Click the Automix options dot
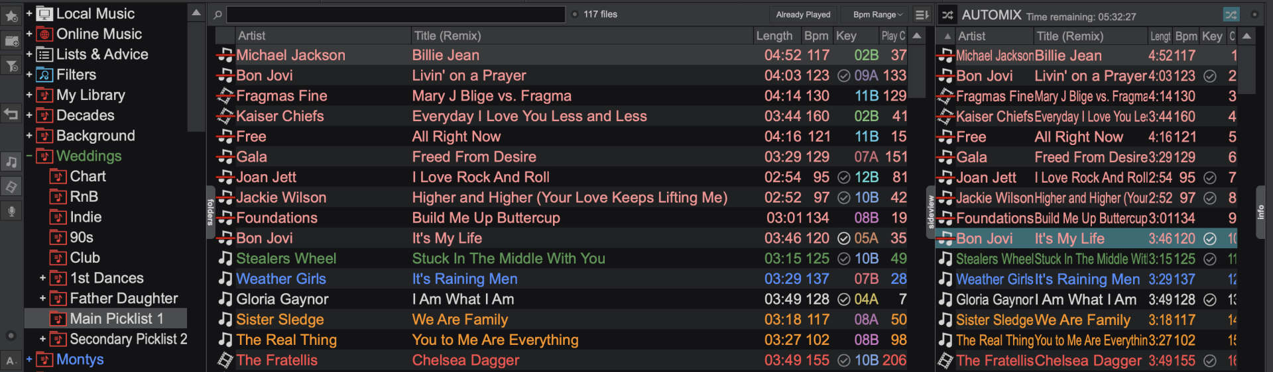The image size is (1273, 372). 1254,14
